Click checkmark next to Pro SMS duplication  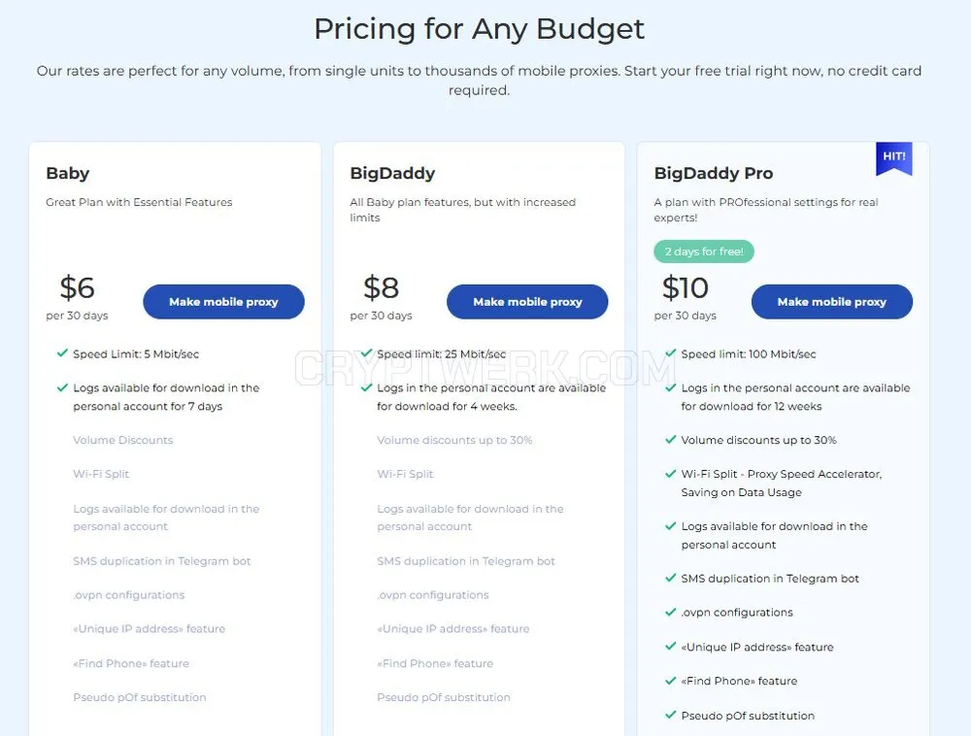click(670, 578)
